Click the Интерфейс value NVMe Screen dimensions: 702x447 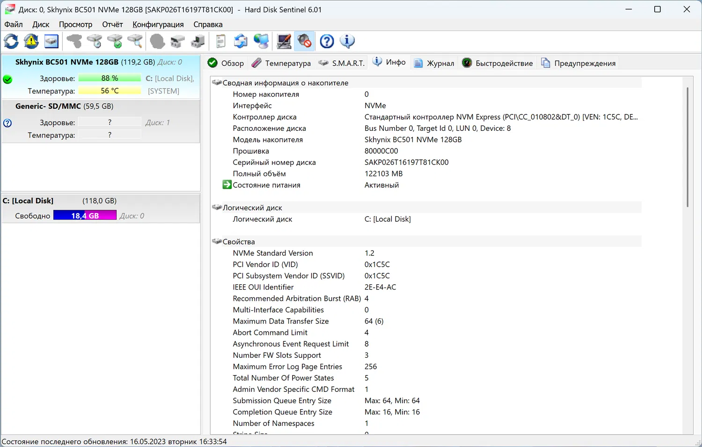375,106
